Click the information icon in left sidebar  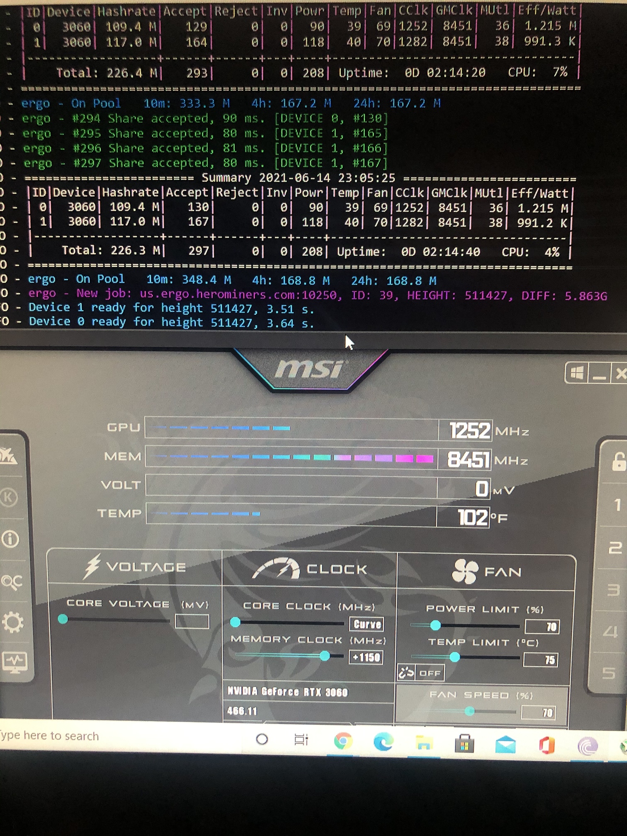pyautogui.click(x=10, y=539)
